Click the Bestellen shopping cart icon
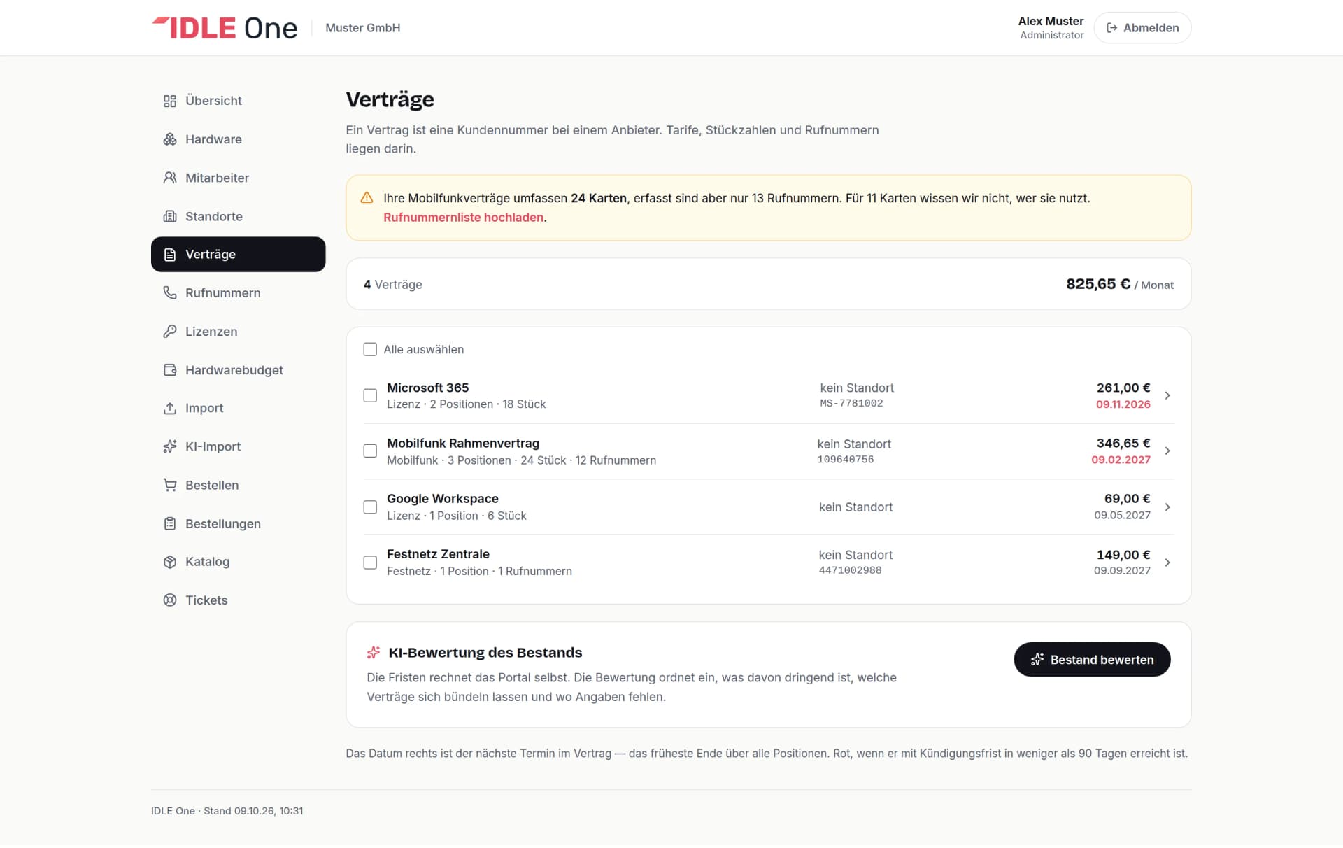This screenshot has width=1343, height=848. [x=170, y=485]
